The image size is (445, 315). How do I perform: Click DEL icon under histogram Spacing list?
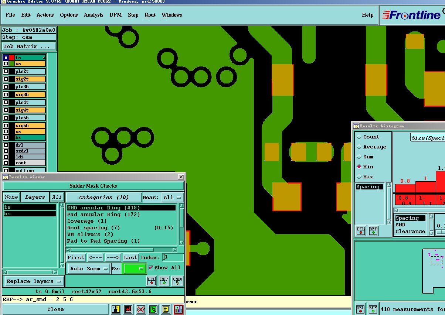361,230
